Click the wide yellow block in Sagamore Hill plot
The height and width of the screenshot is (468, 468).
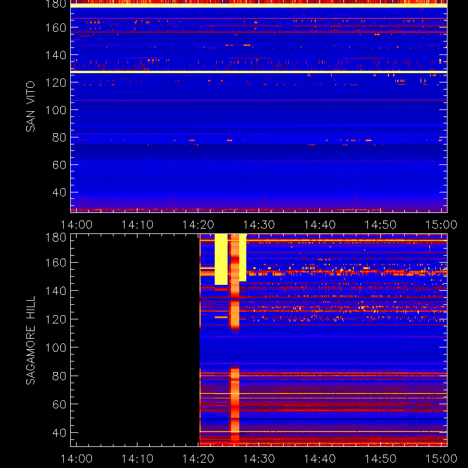pos(221,259)
